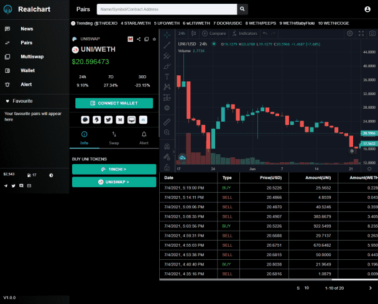Screen dimensions: 378x304
Task: Toggle the favourite star for UNI/WETH
Action: tap(154, 39)
